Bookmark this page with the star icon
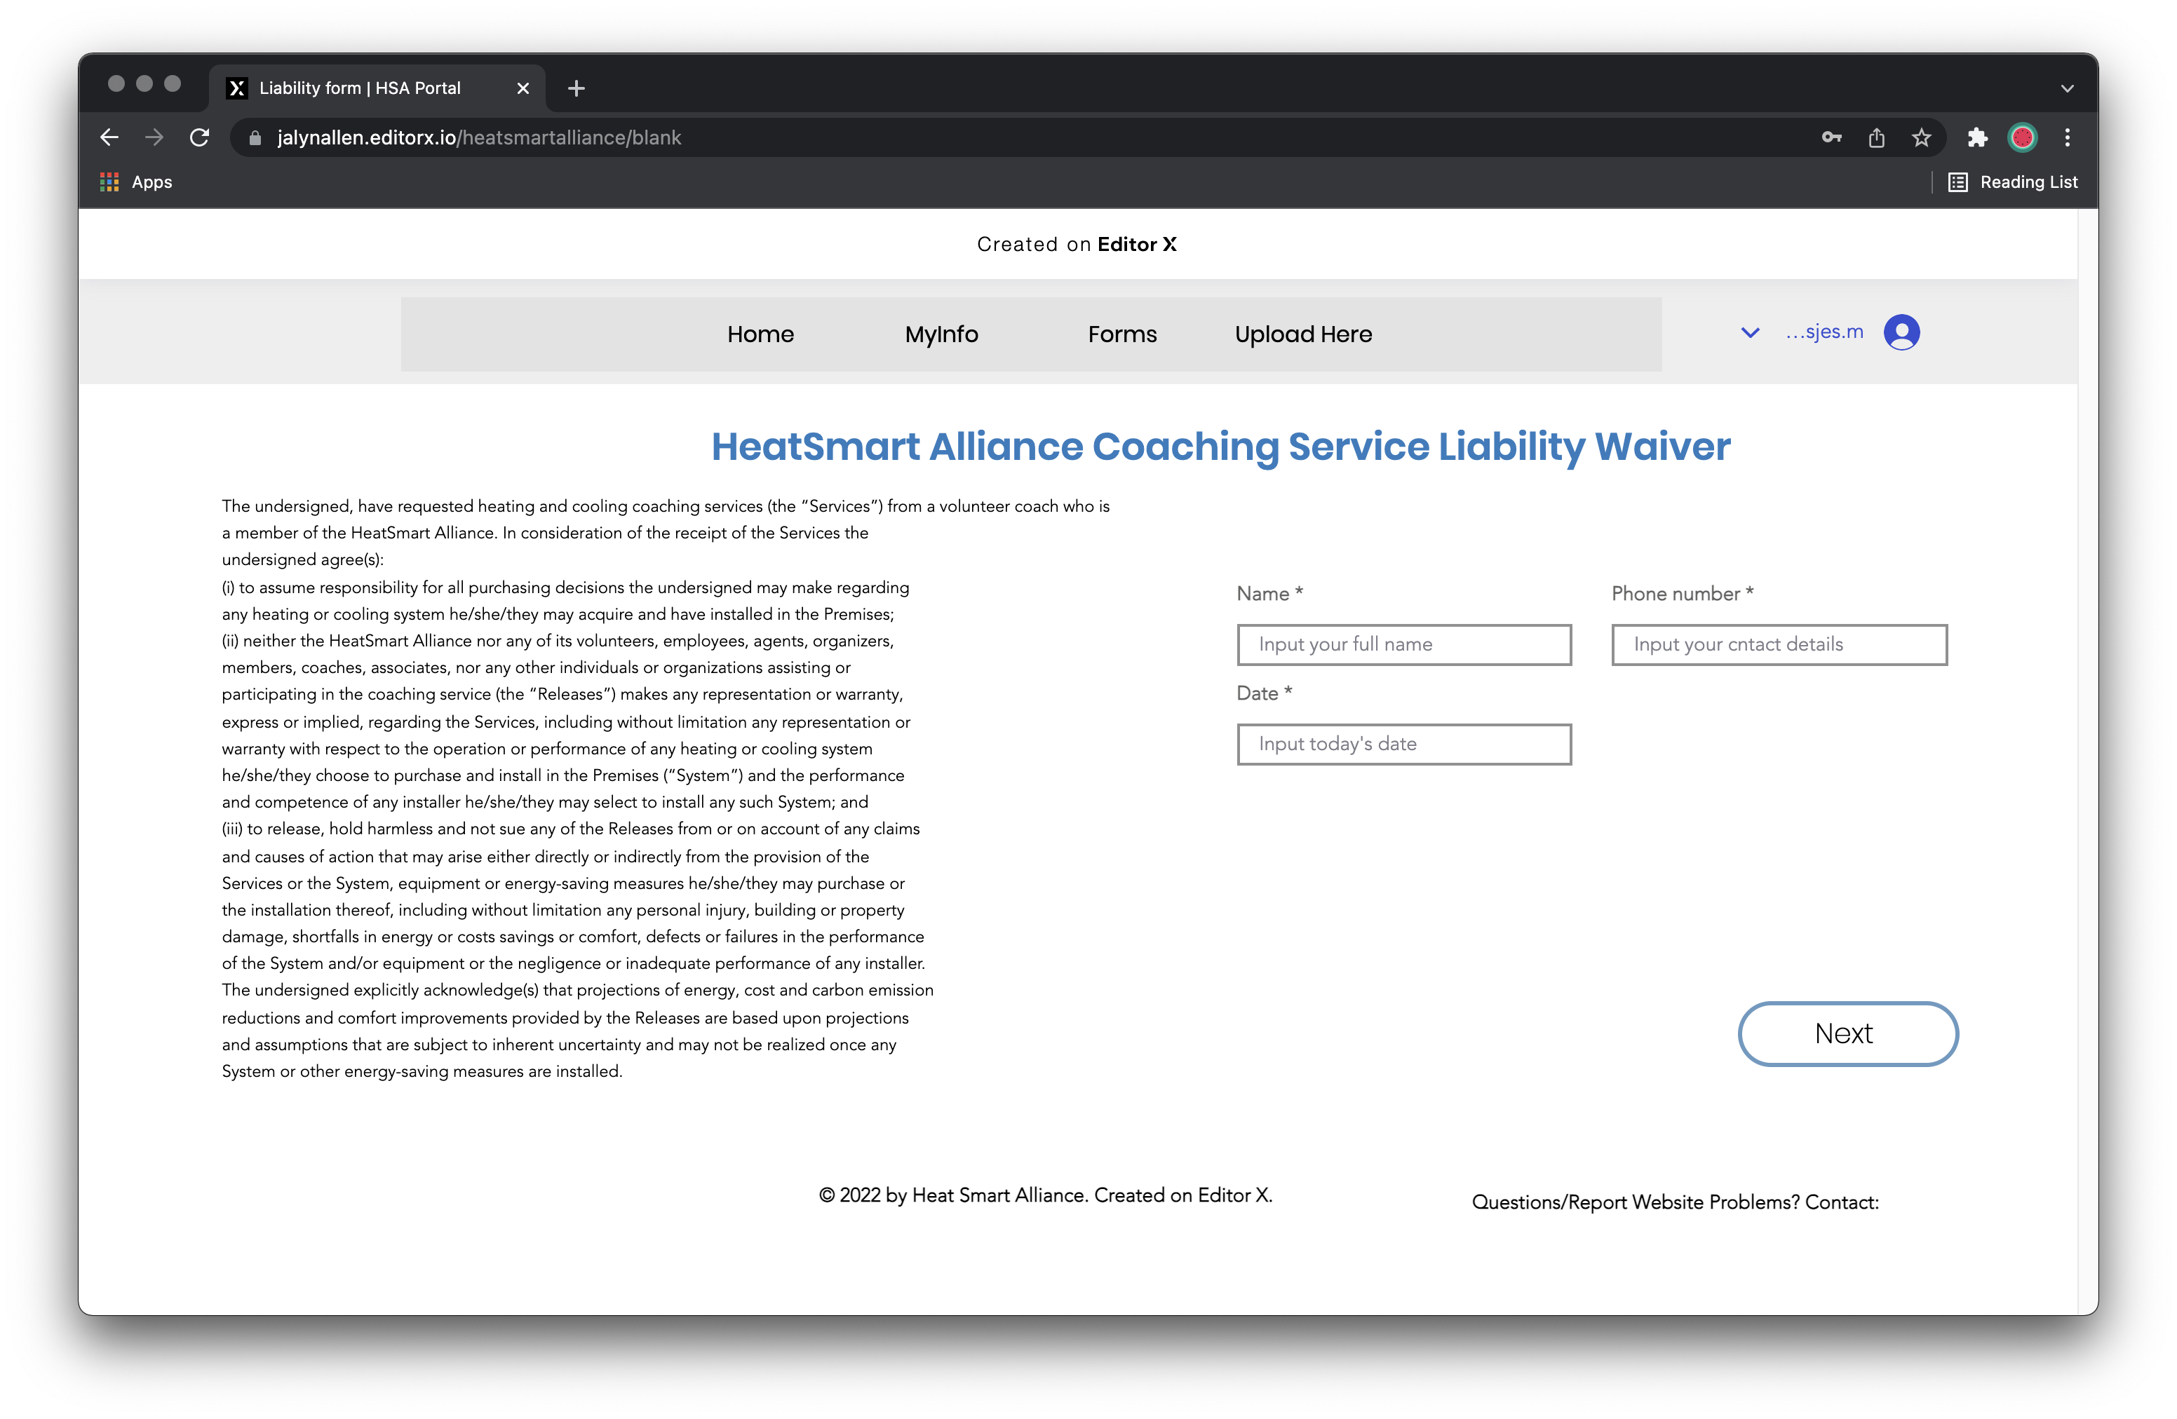The width and height of the screenshot is (2177, 1419). point(1921,137)
